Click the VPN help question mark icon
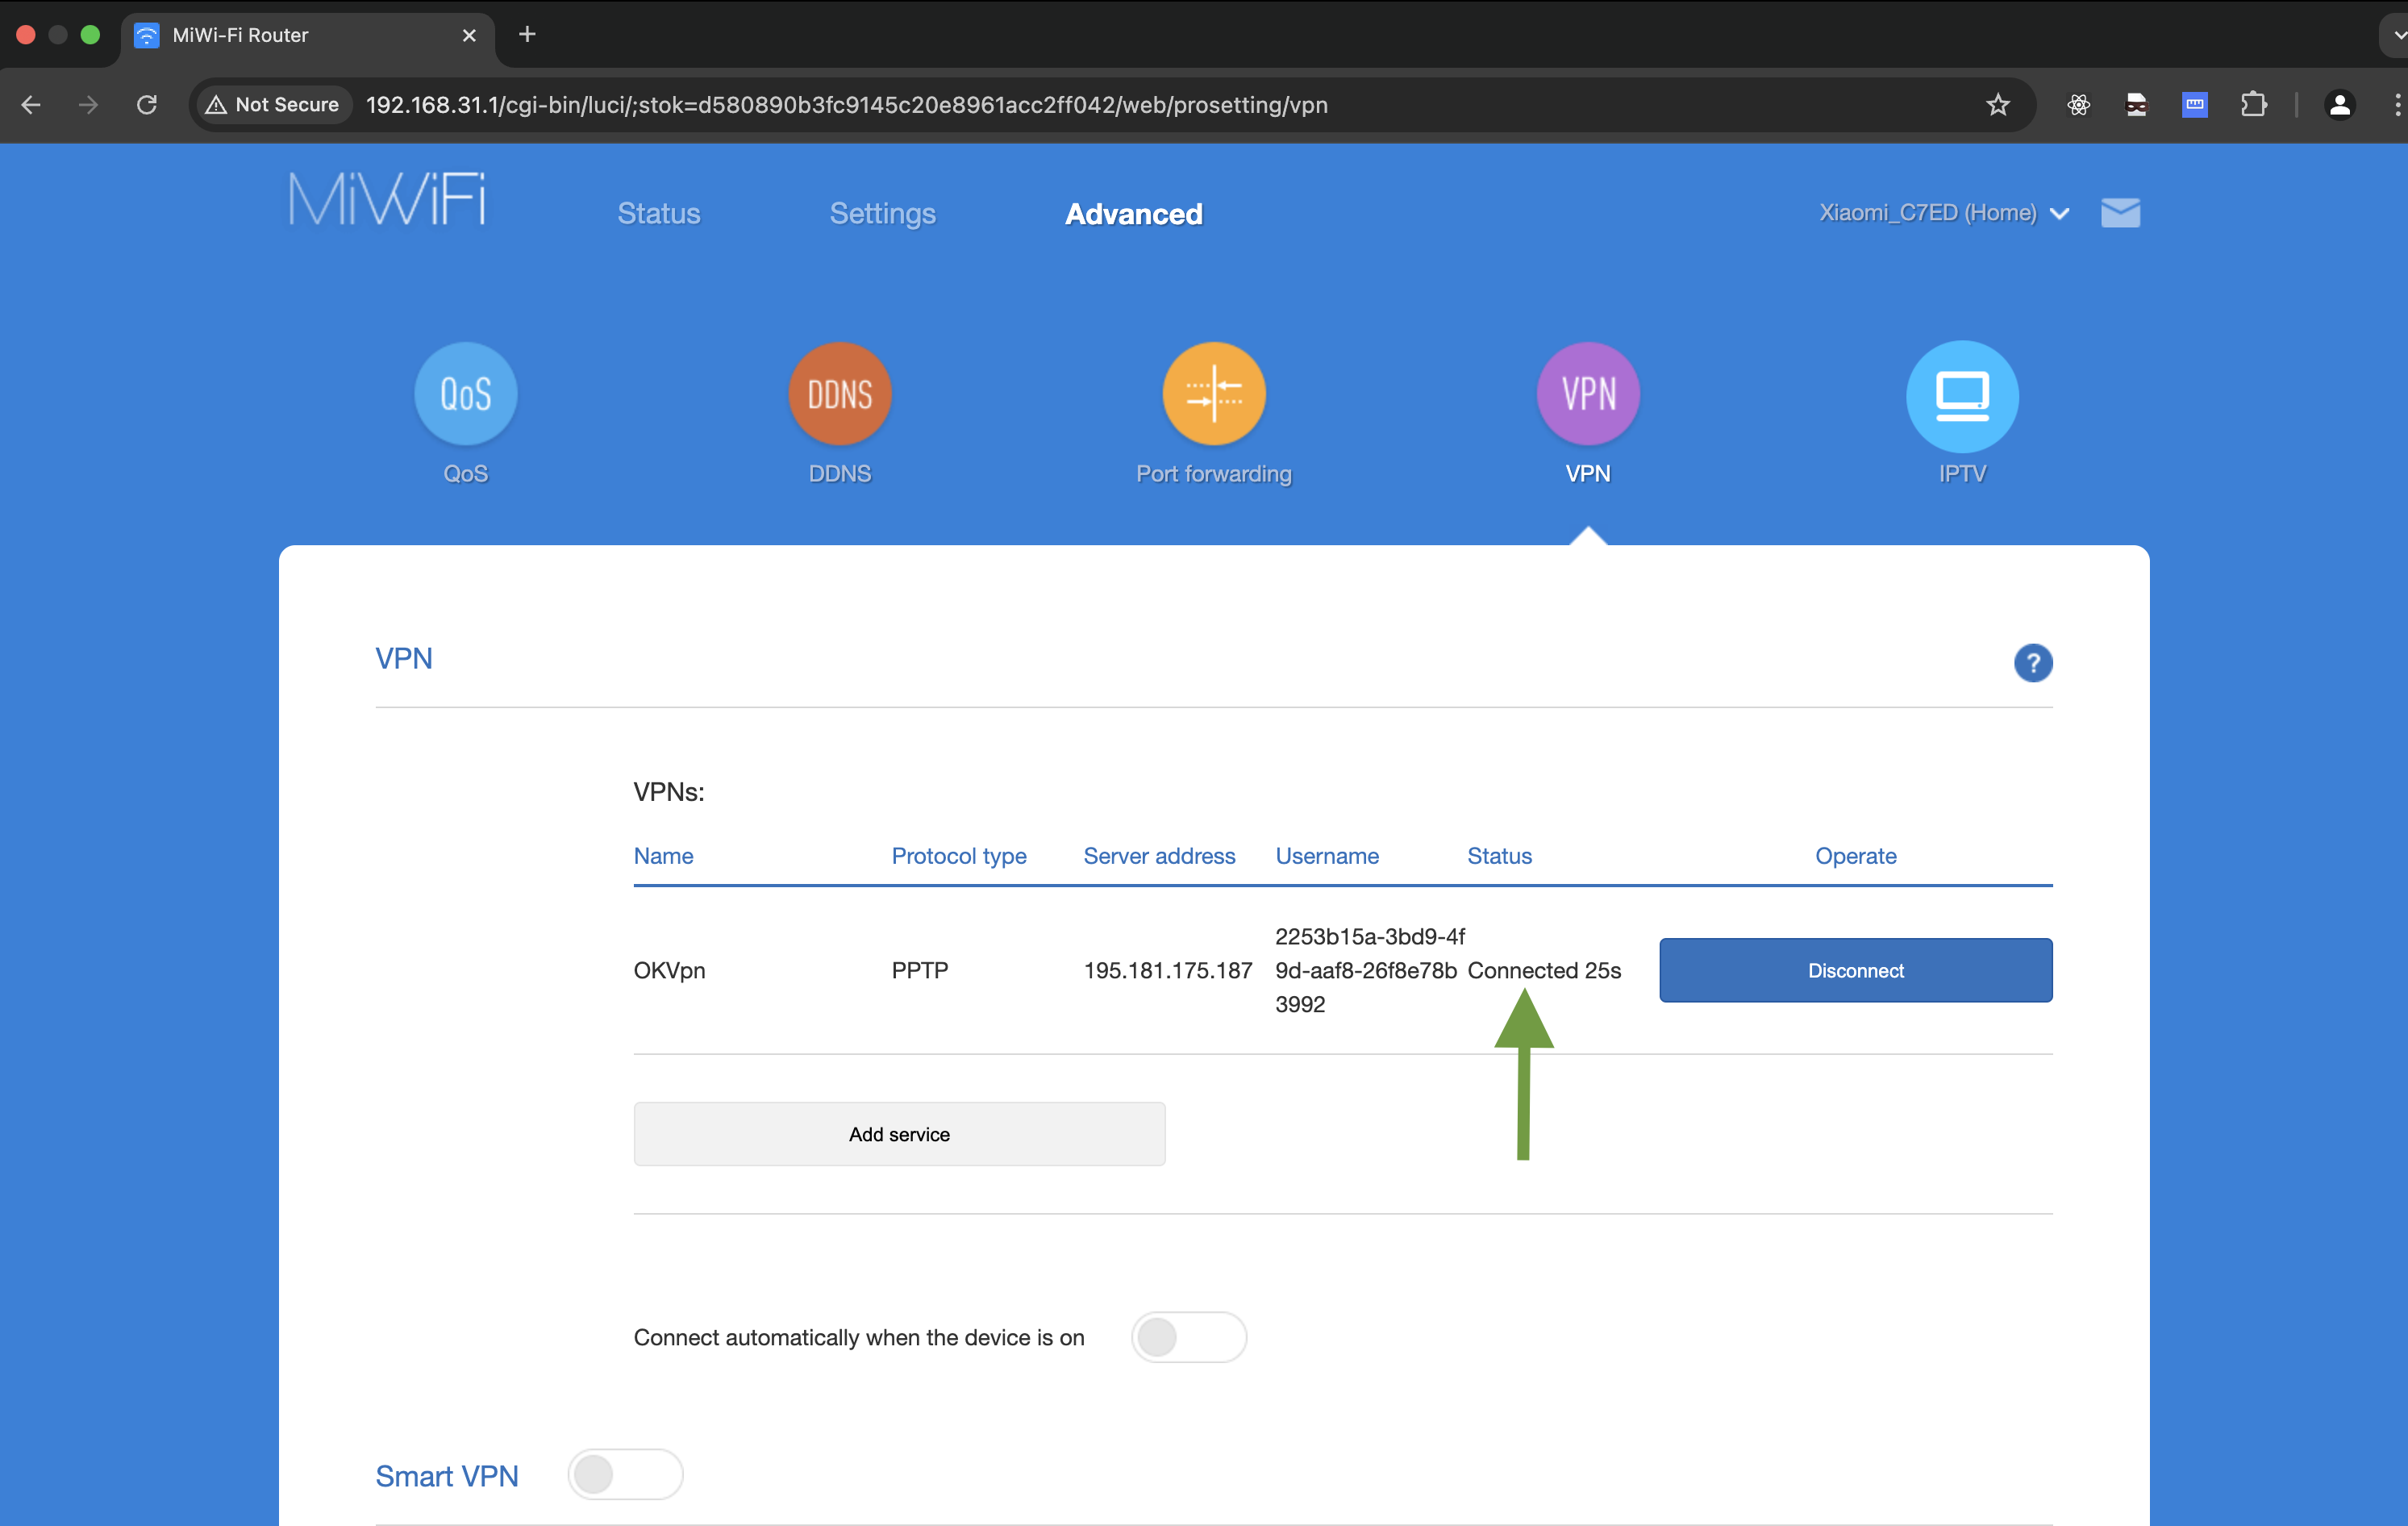 (2032, 663)
